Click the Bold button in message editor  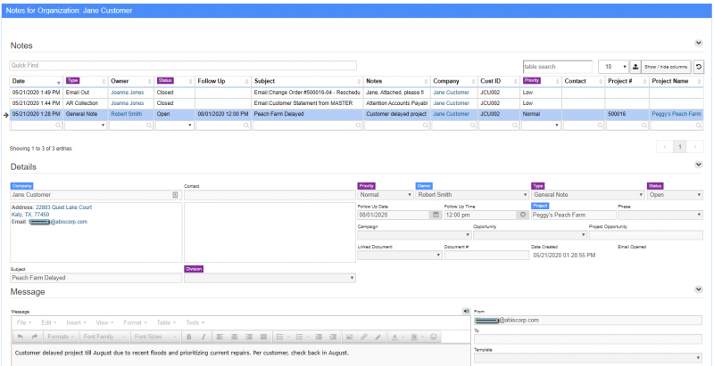[x=189, y=337]
